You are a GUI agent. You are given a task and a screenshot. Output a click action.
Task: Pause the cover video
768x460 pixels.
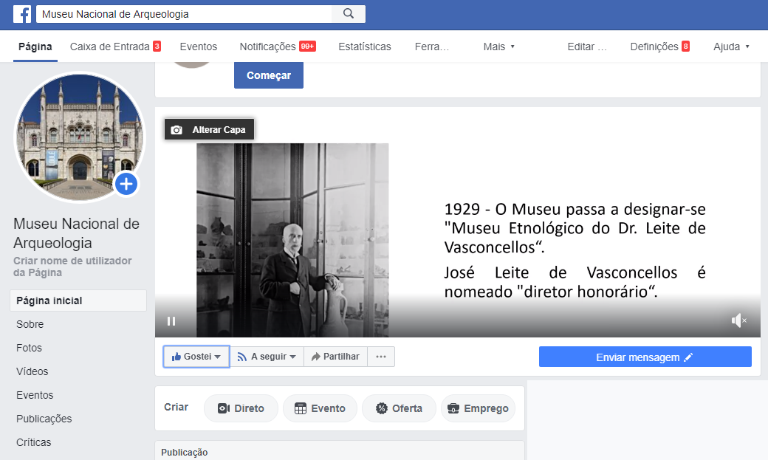click(171, 321)
